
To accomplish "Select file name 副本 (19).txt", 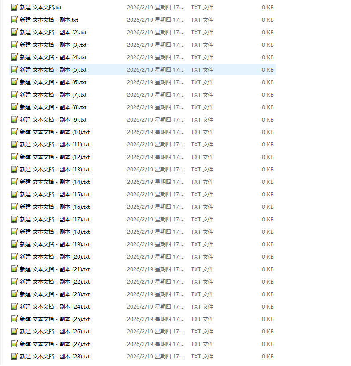I will pos(55,244).
